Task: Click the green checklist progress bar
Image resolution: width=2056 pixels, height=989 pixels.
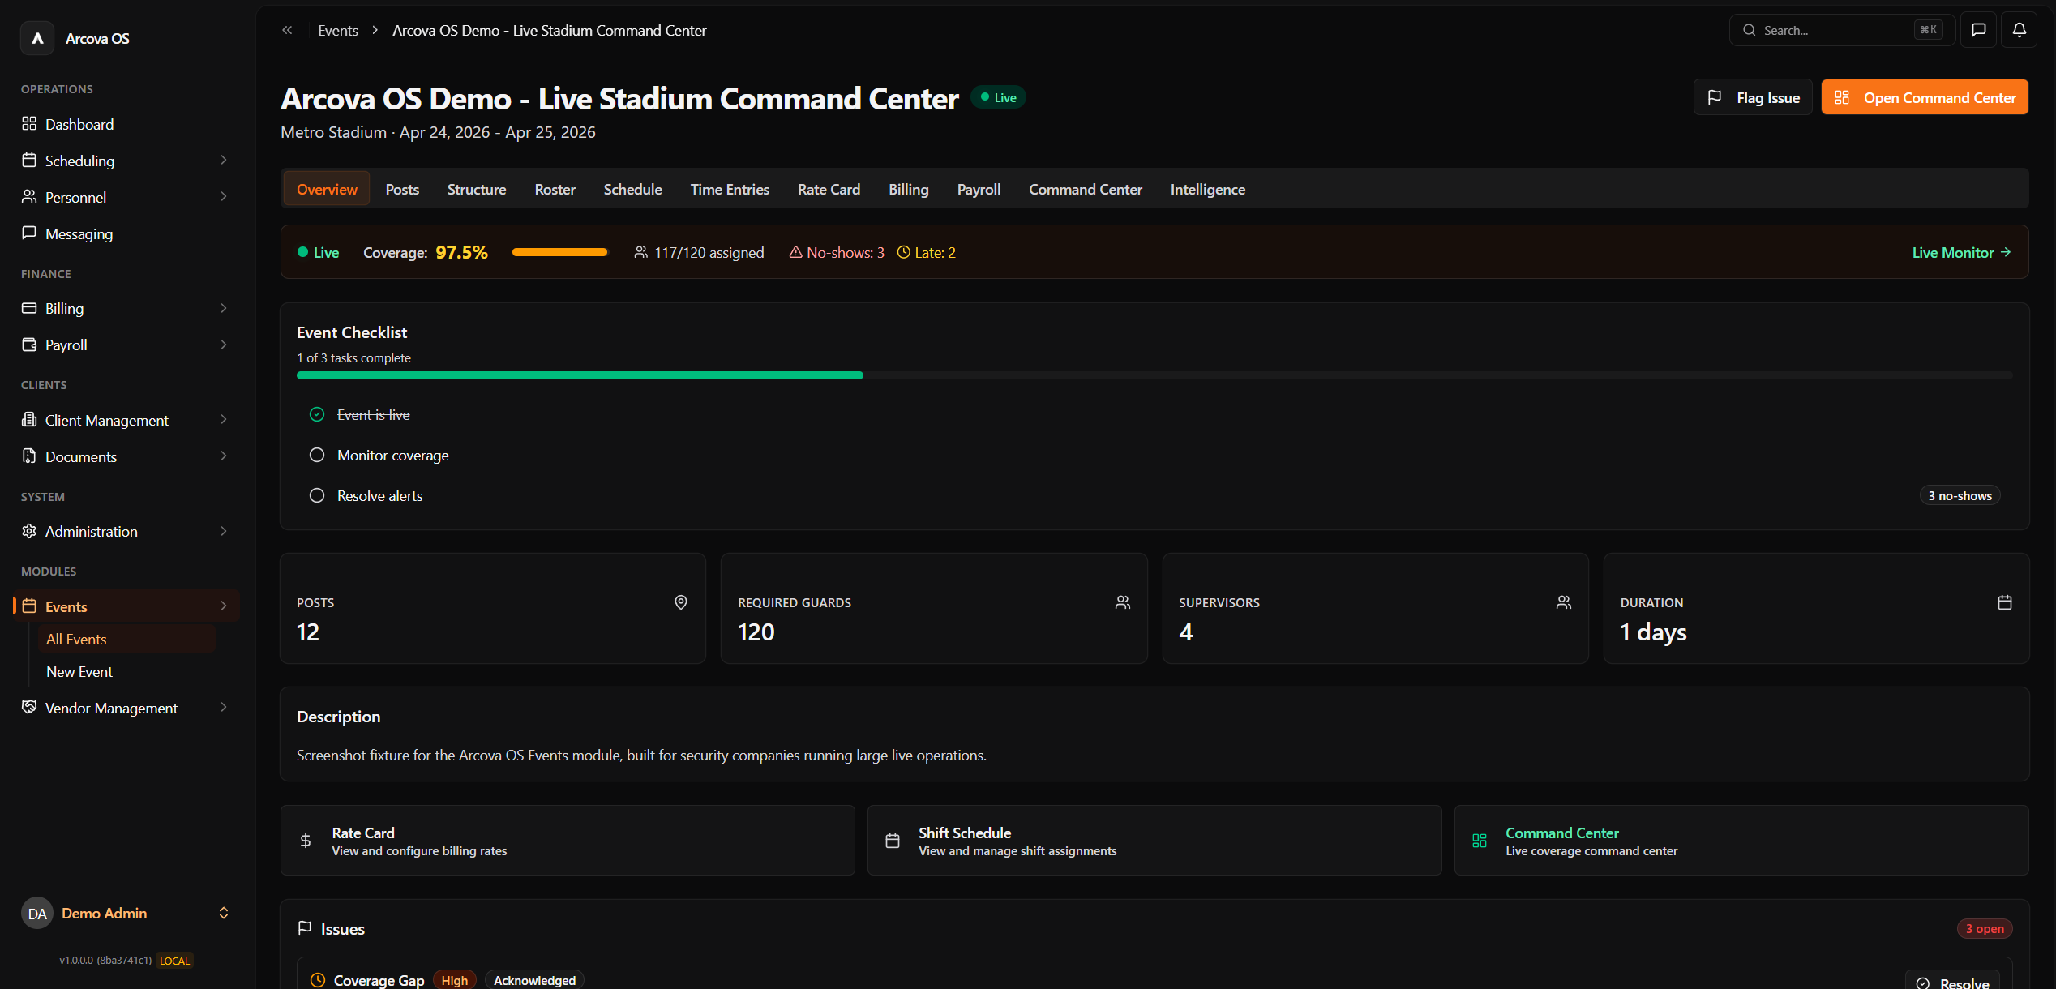Action: 580,375
